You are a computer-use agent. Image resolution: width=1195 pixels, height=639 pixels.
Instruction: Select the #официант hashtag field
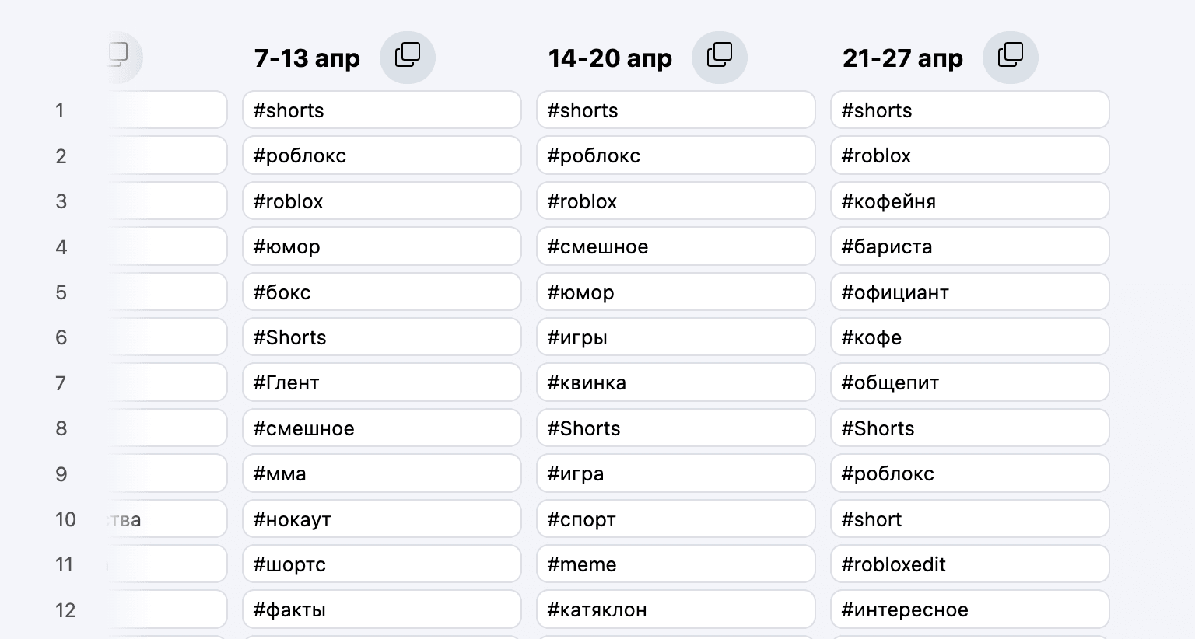click(x=969, y=292)
